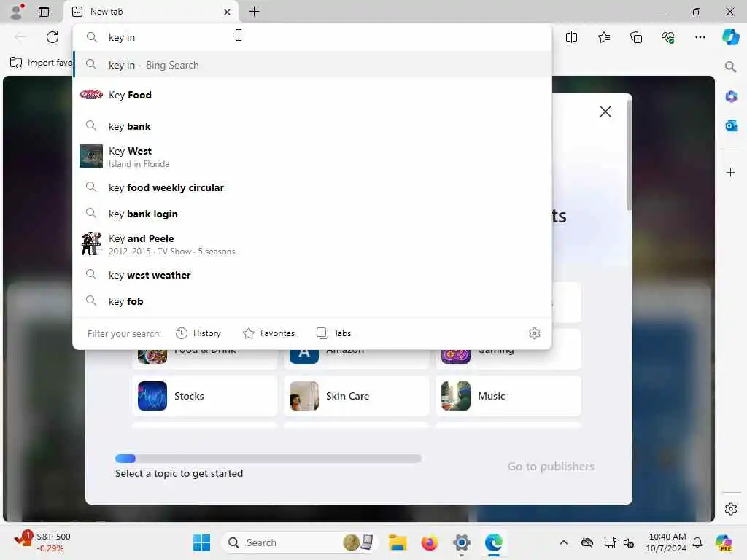Open Browser essentials heart icon
The height and width of the screenshot is (560, 747).
668,37
